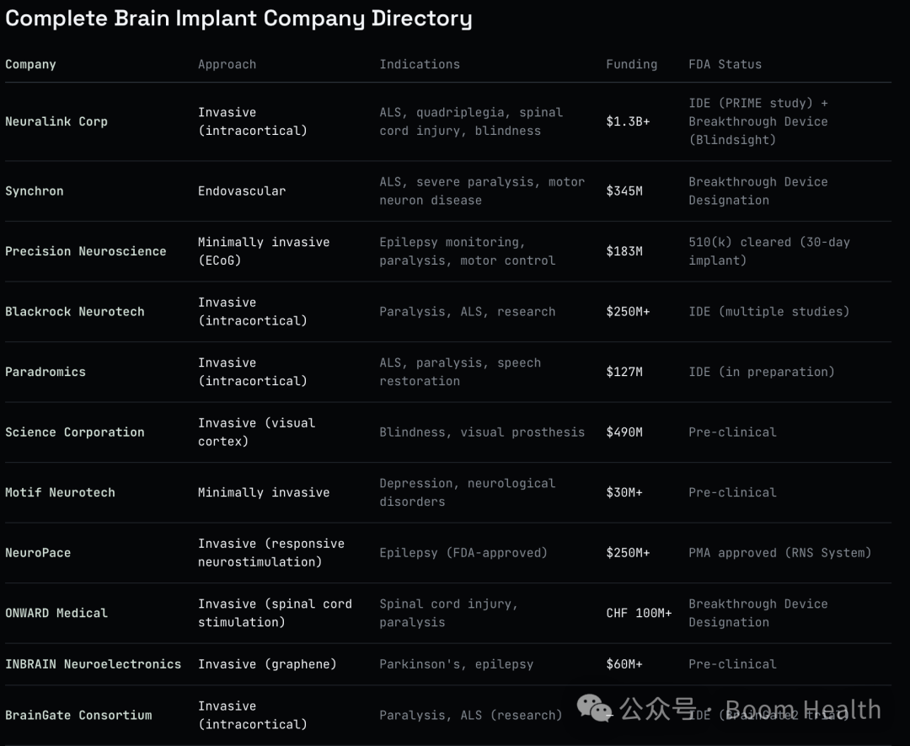The image size is (910, 746).
Task: Click the Complete Brain Implant Company Directory title
Action: (x=238, y=19)
